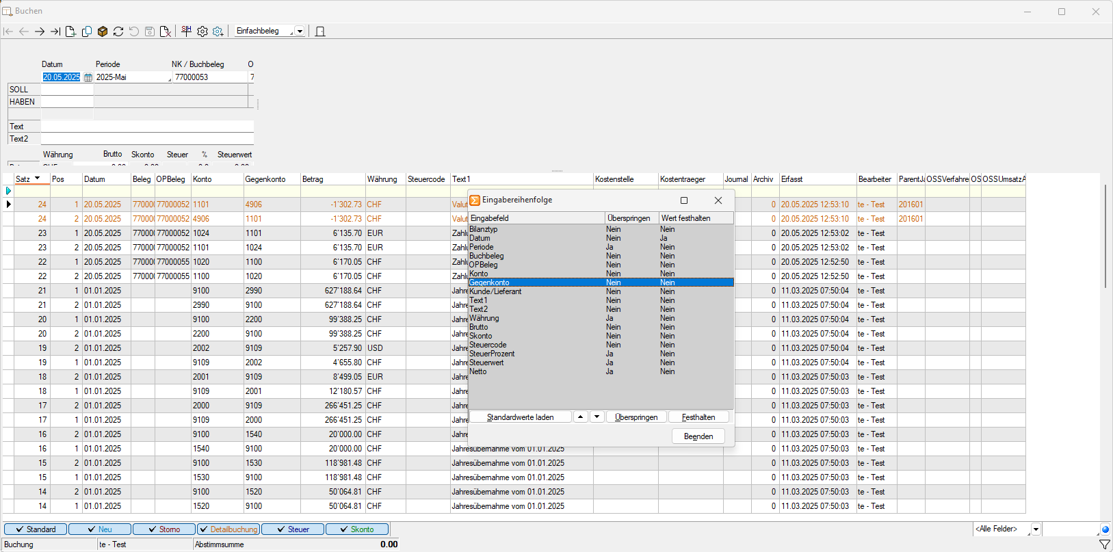1113x552 pixels.
Task: Open the S|H T-account icon
Action: pos(186,31)
